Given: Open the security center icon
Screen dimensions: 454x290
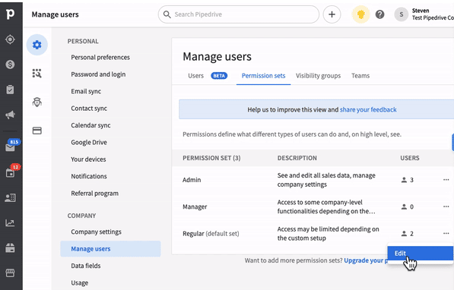Looking at the screenshot, I should click(37, 102).
